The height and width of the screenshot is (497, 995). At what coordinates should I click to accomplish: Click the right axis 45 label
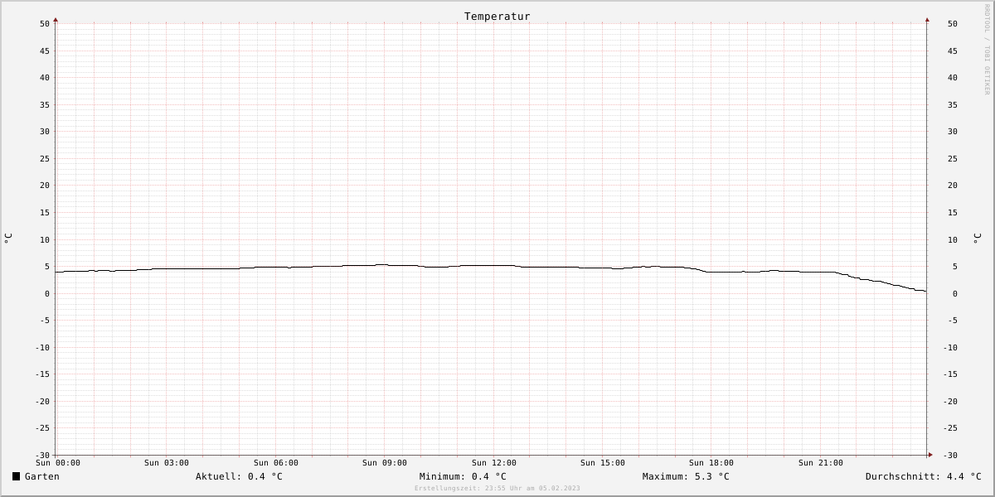tap(953, 51)
